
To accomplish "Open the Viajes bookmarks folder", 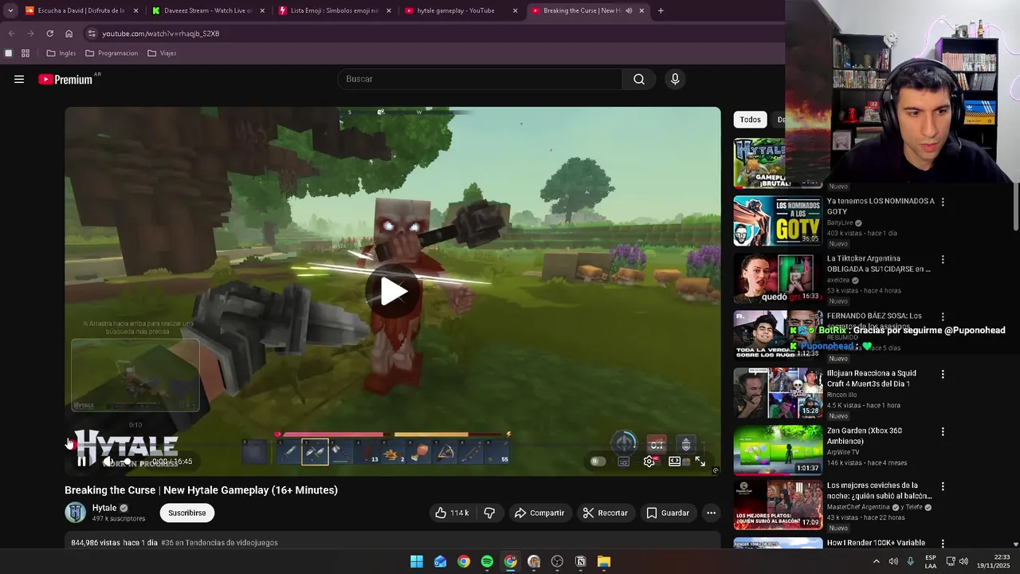I will pyautogui.click(x=162, y=53).
